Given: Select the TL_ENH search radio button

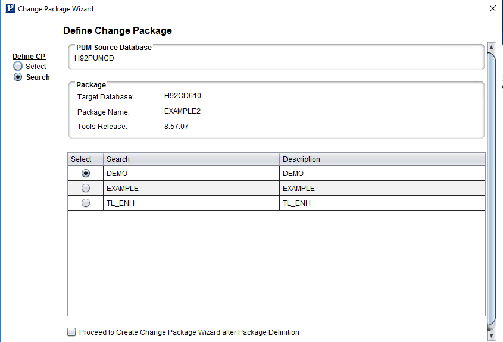Looking at the screenshot, I should pos(86,203).
